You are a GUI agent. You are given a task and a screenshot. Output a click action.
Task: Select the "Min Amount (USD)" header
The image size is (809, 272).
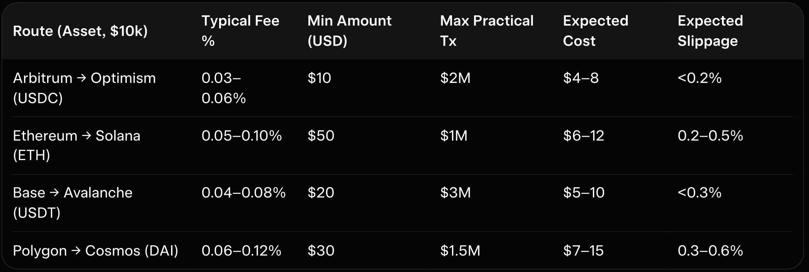click(349, 31)
